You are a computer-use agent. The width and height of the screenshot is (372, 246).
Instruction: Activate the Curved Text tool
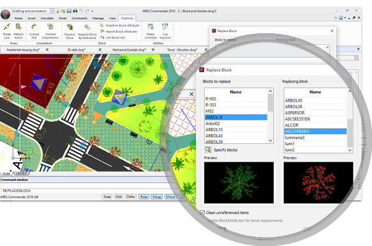click(34, 31)
